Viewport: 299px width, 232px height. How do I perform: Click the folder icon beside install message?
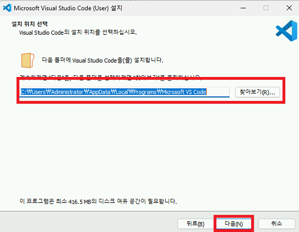(x=27, y=60)
